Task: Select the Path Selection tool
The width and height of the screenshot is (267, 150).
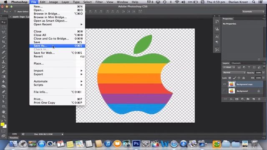Action: [3, 102]
